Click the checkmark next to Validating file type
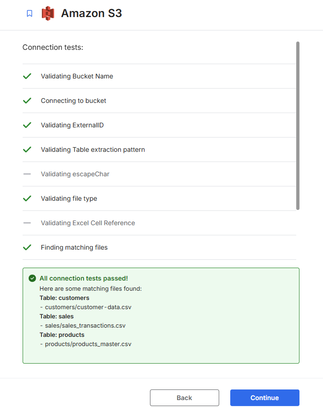Viewport: 323px width, 407px height. pos(27,198)
